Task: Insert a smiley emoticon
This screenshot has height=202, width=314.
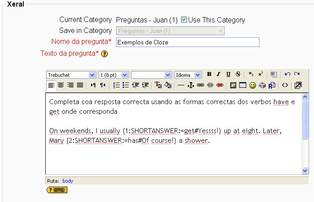Action: pyautogui.click(x=252, y=85)
